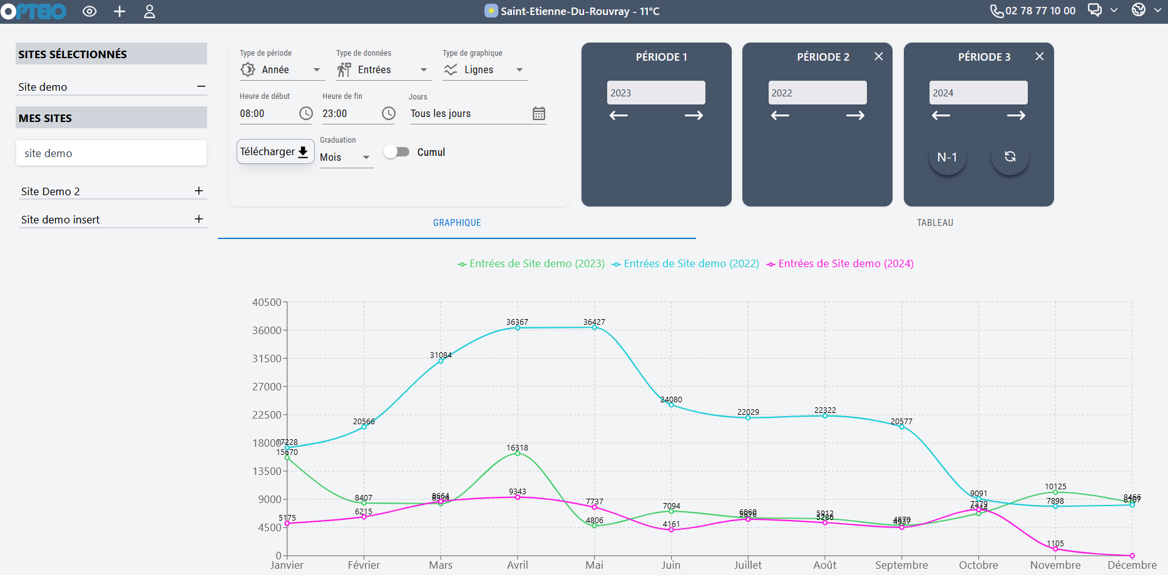Image resolution: width=1168 pixels, height=575 pixels.
Task: Toggle 2024 series in chart legend
Action: pos(840,264)
